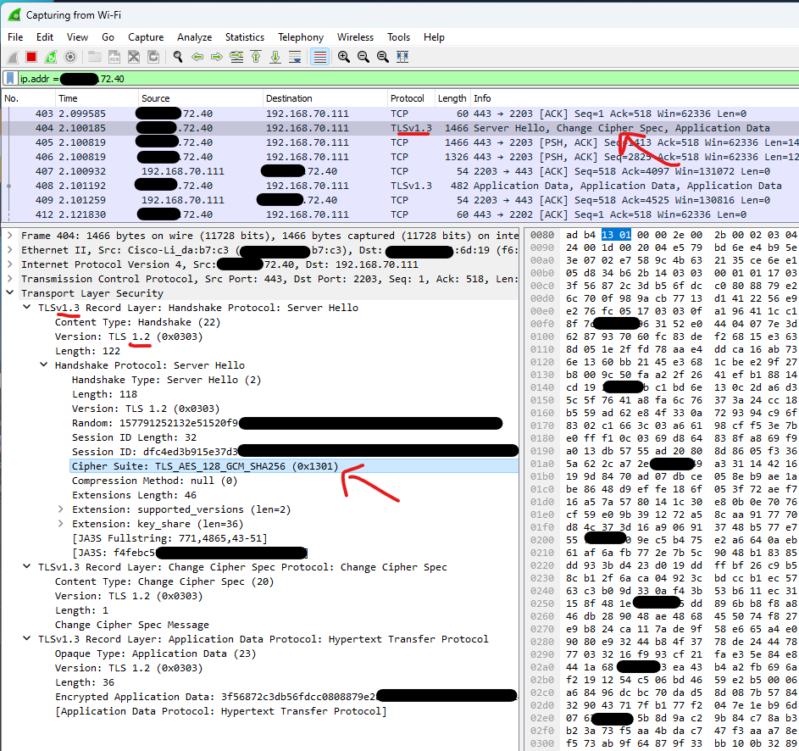
Task: Click the Save capture file icon
Action: [114, 57]
